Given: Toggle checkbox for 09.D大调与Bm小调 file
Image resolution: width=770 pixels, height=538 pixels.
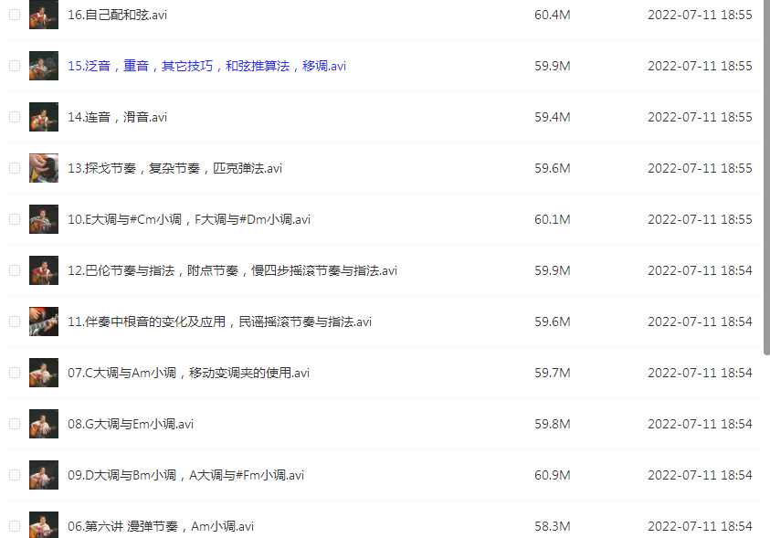Looking at the screenshot, I should coord(15,475).
